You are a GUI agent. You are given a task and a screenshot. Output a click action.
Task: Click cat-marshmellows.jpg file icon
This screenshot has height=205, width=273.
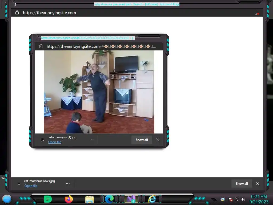click(19, 183)
